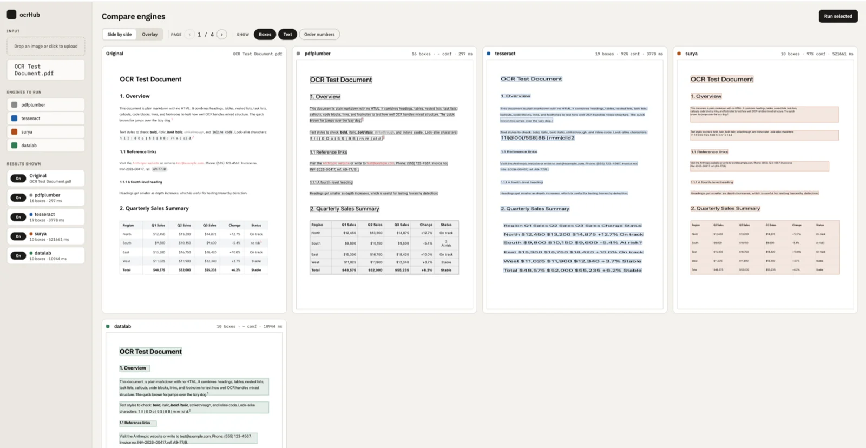Image resolution: width=866 pixels, height=448 pixels.
Task: Select surya engine to run
Action: click(46, 132)
